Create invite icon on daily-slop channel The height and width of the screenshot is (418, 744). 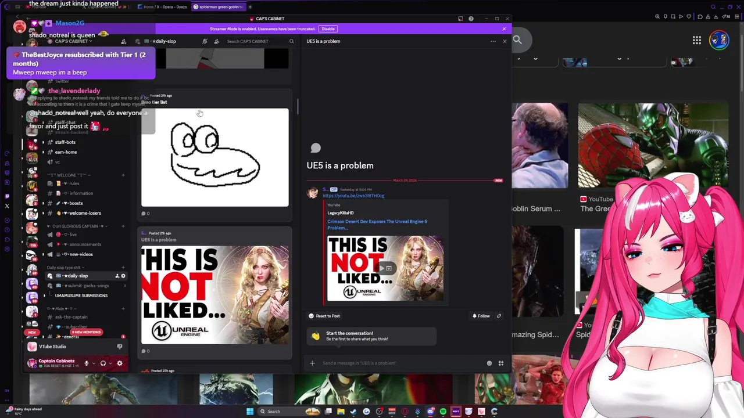coord(117,276)
